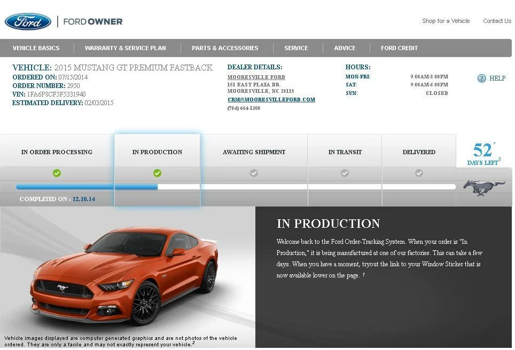This screenshot has height=350, width=515.
Task: Follow the Contact Us link
Action: (x=497, y=21)
